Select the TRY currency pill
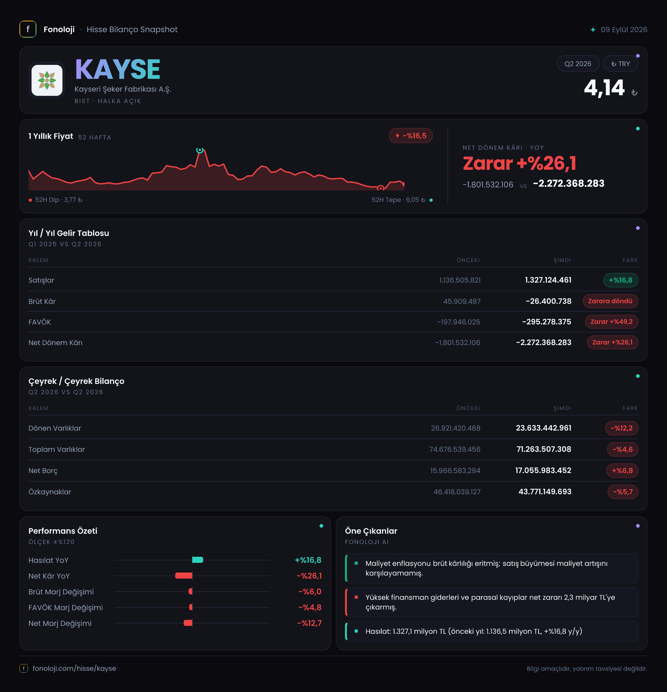 click(620, 64)
